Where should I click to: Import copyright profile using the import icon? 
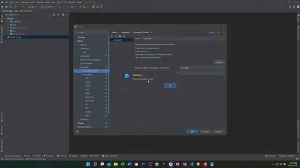(x=124, y=36)
